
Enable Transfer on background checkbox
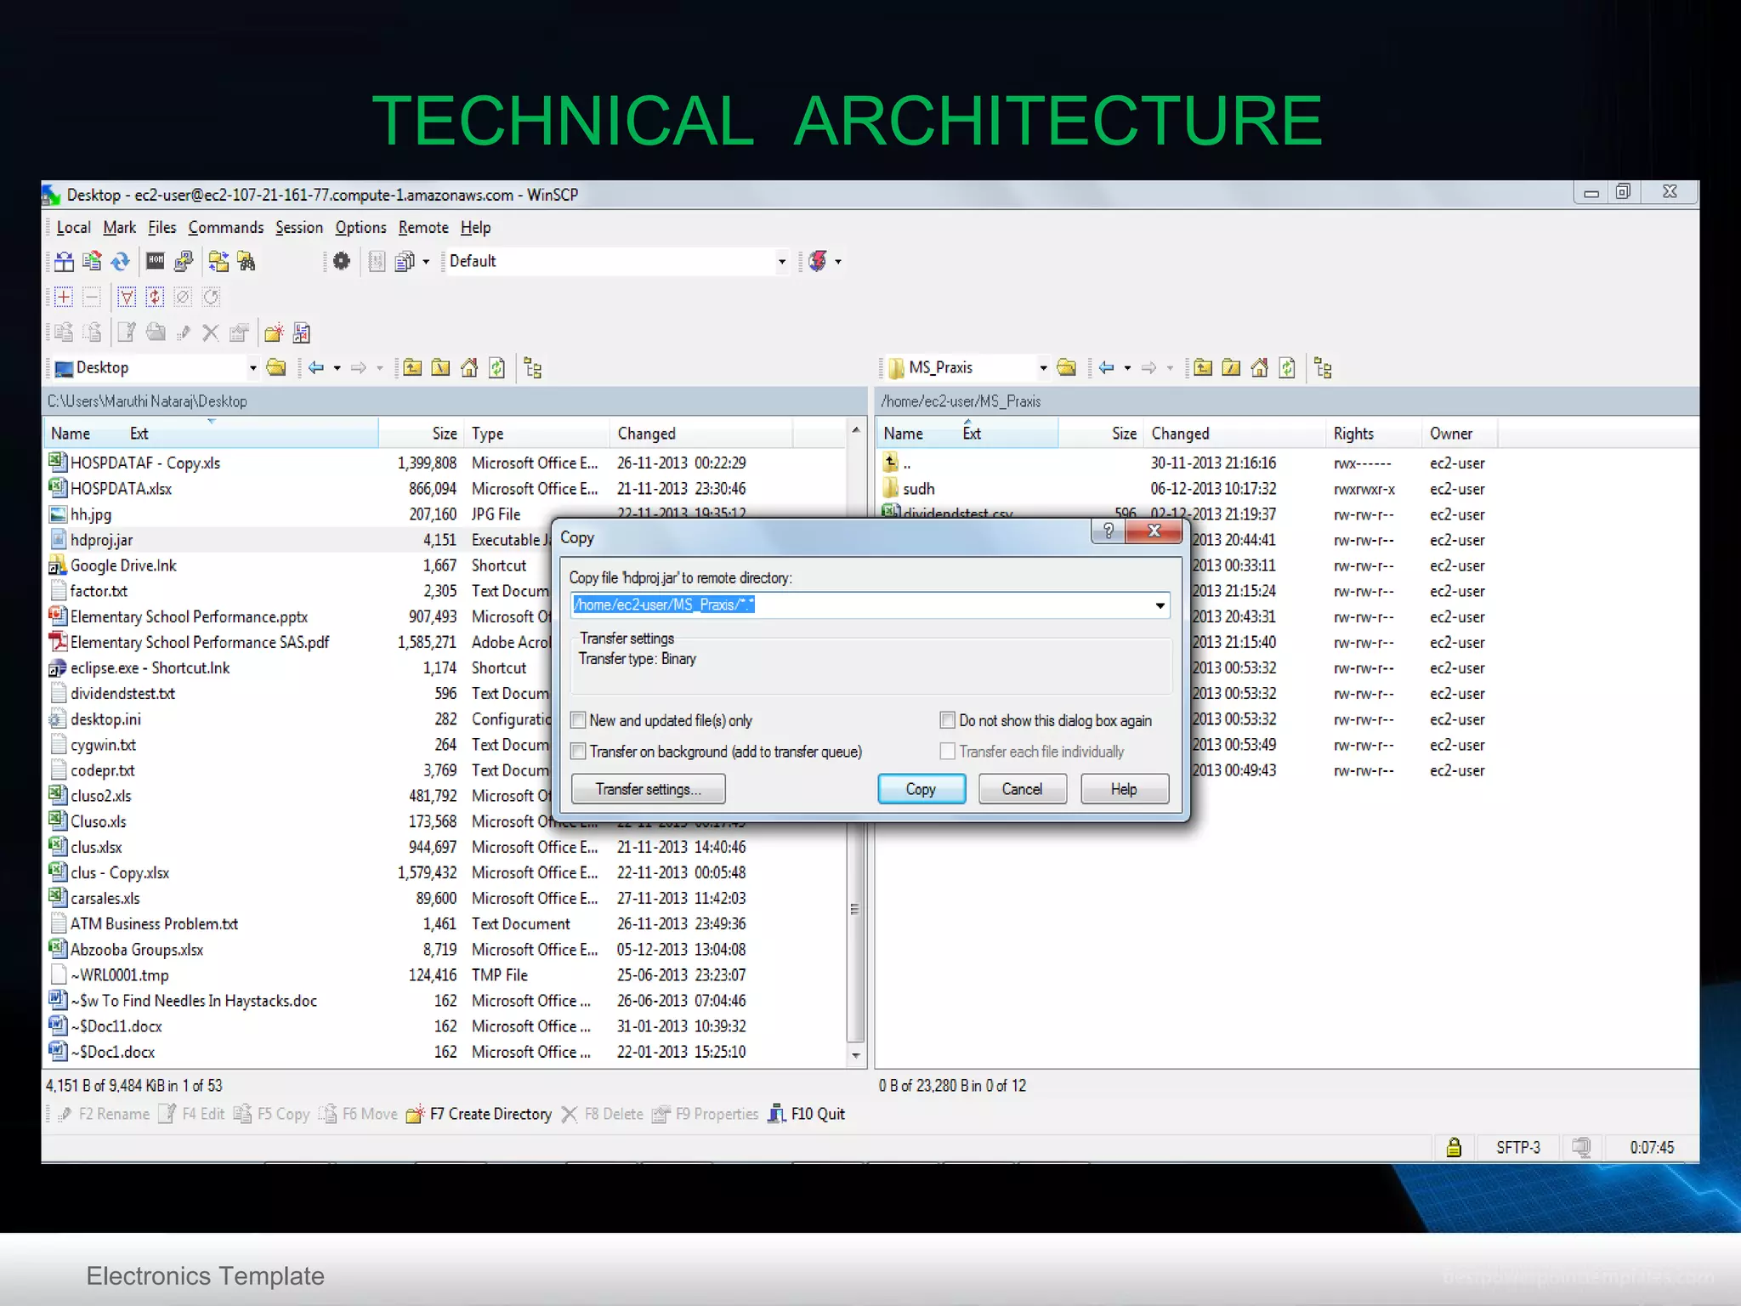click(x=579, y=752)
